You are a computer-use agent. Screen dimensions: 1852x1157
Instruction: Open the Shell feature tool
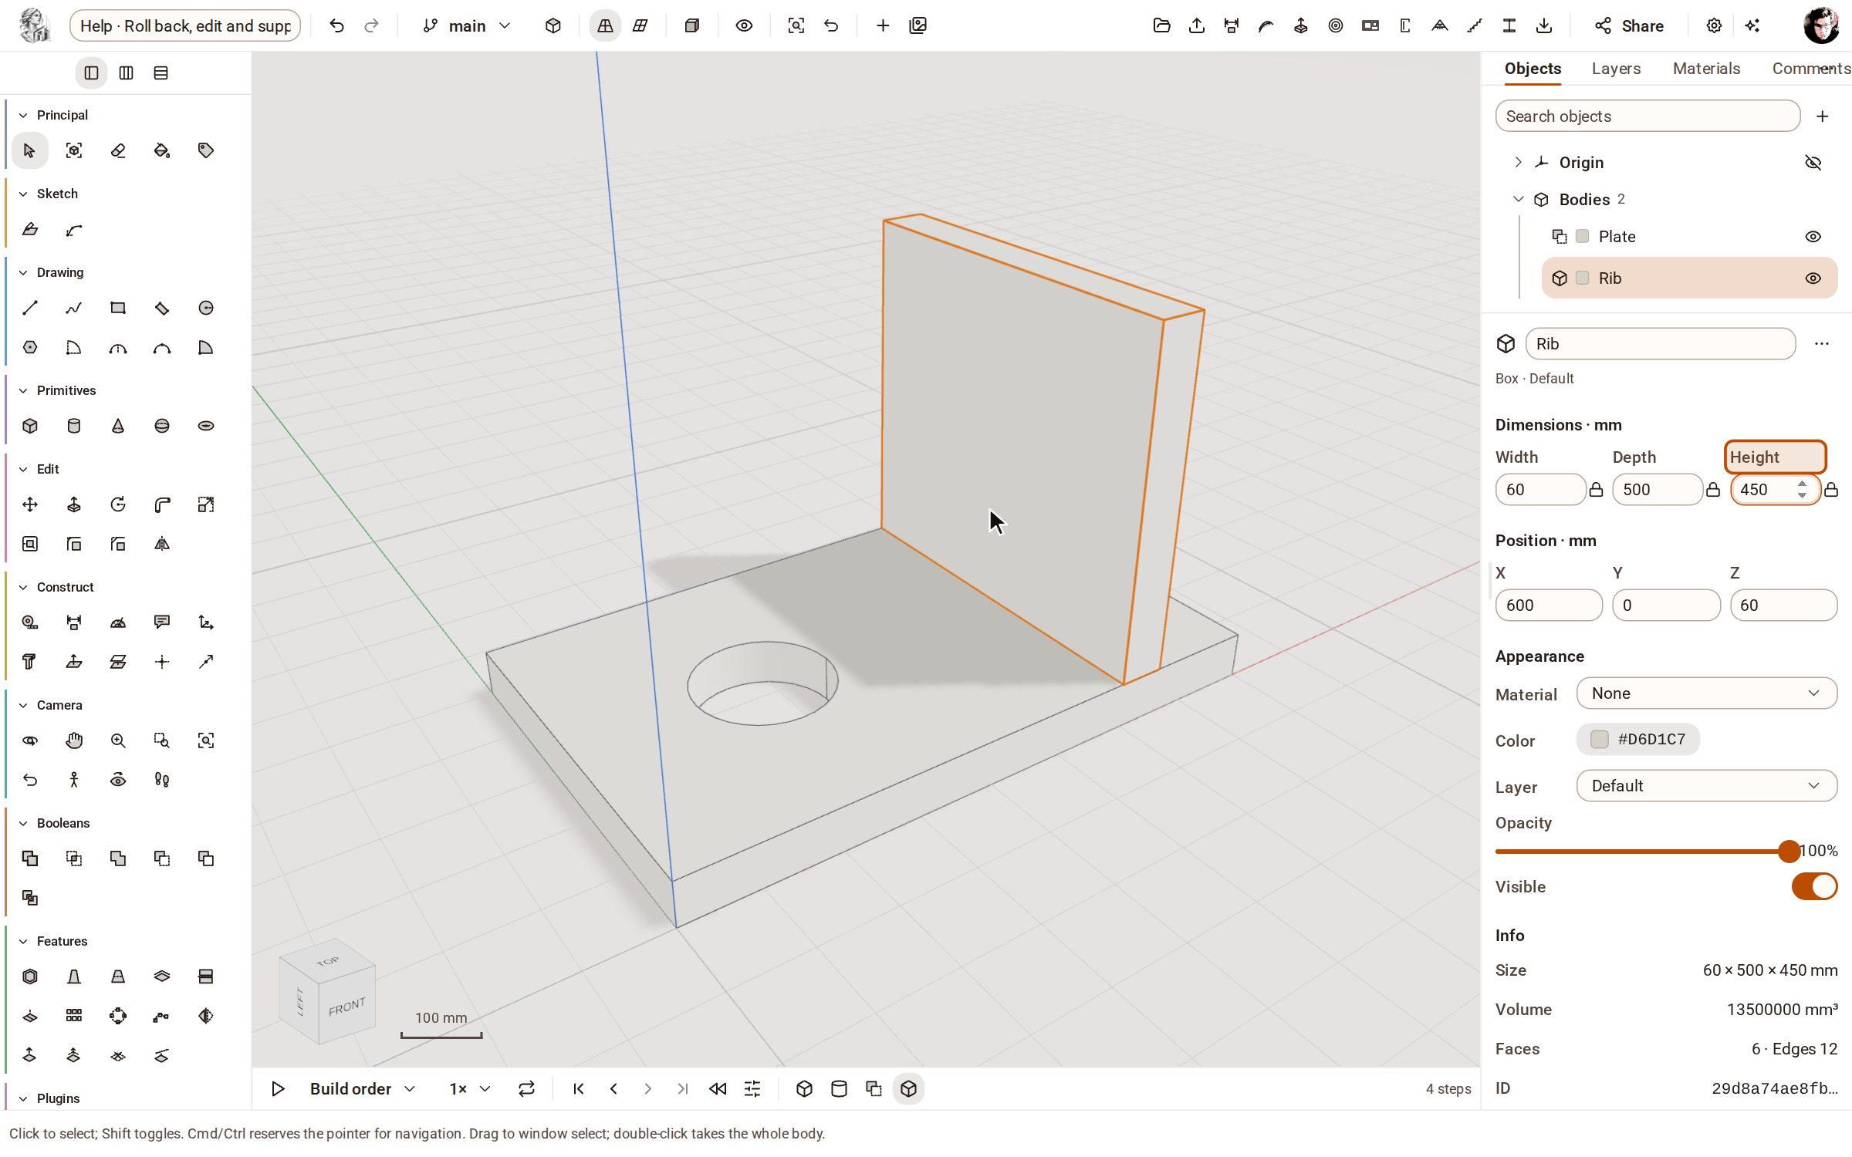pos(29,977)
